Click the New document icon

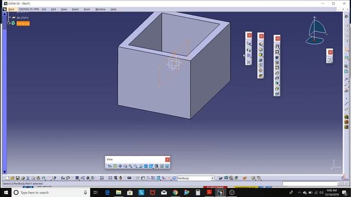(x=7, y=178)
